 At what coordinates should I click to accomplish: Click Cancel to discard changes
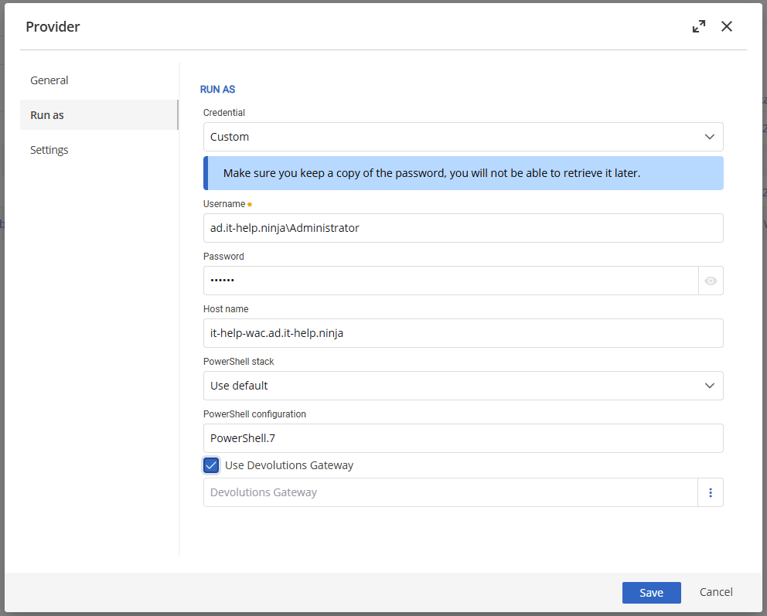716,592
